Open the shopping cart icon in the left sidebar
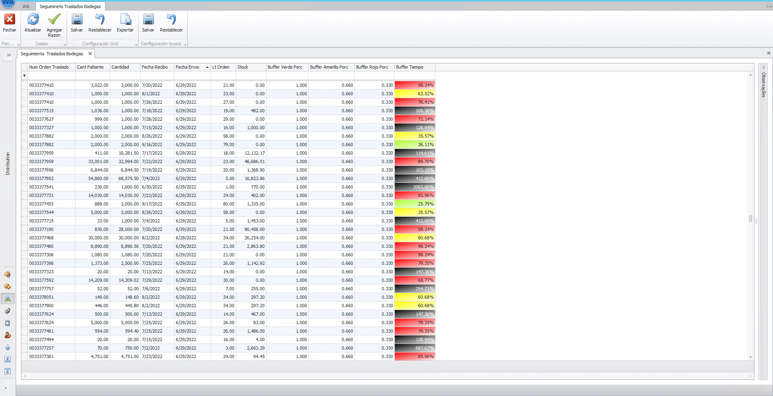Screen dimensions: 773x396 (x=7, y=311)
